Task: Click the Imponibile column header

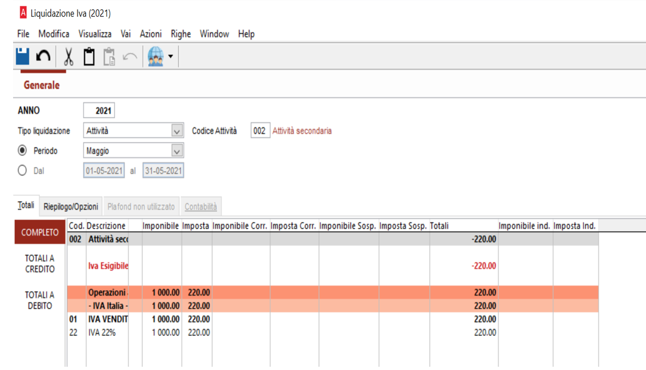Action: [x=160, y=226]
